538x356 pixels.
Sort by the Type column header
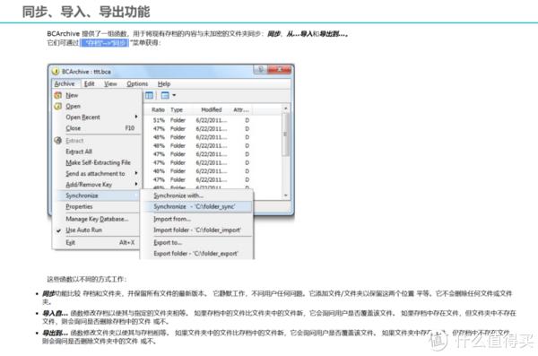pos(177,109)
